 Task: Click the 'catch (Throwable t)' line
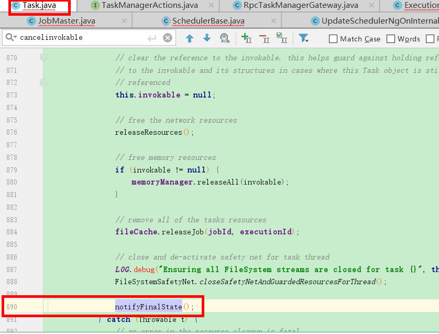[148, 319]
